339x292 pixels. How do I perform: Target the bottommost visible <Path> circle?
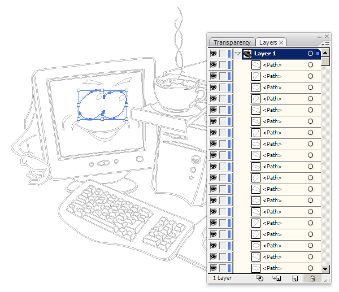pos(310,268)
